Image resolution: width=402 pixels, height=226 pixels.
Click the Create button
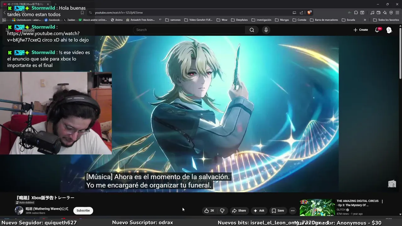click(x=361, y=30)
